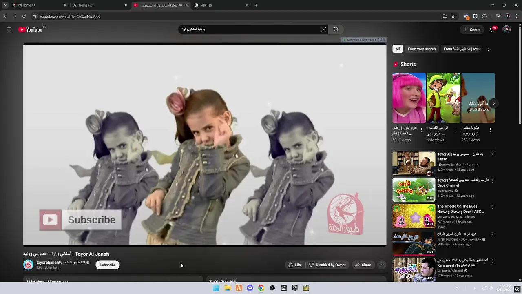Open more options for Baby Channel video
This screenshot has height=294, width=522.
click(x=493, y=180)
